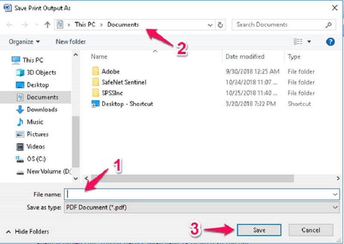Select Videos in navigation pane
The image size is (344, 244).
pyautogui.click(x=31, y=146)
